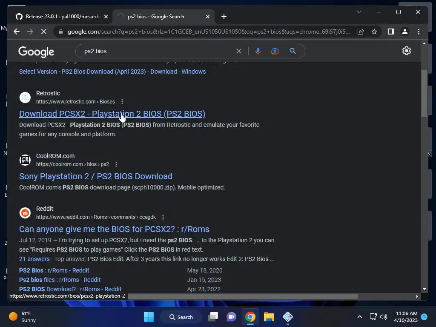
Task: Click the address bar URL
Action: (x=209, y=32)
